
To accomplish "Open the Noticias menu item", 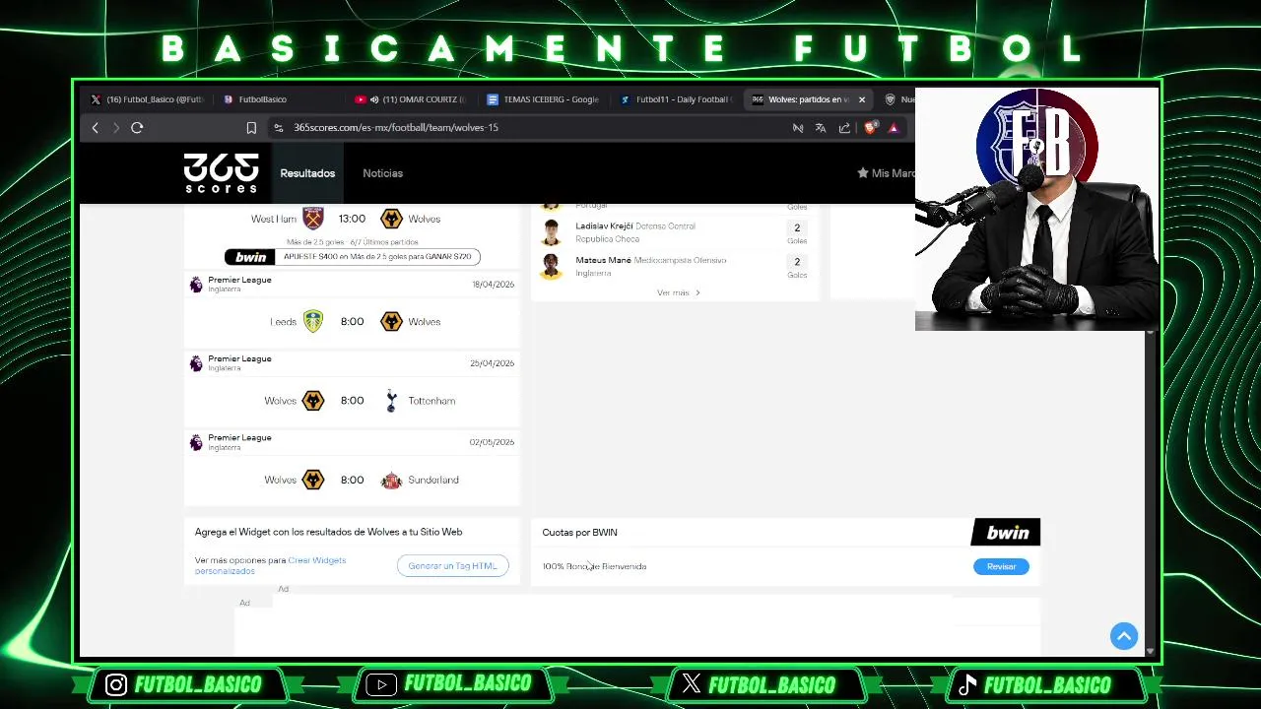I will pos(382,173).
